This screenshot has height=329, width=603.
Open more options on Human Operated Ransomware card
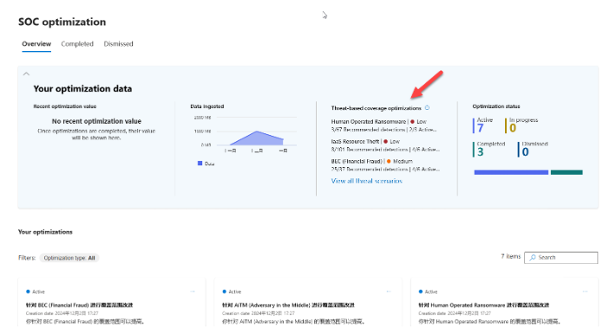tap(585, 292)
